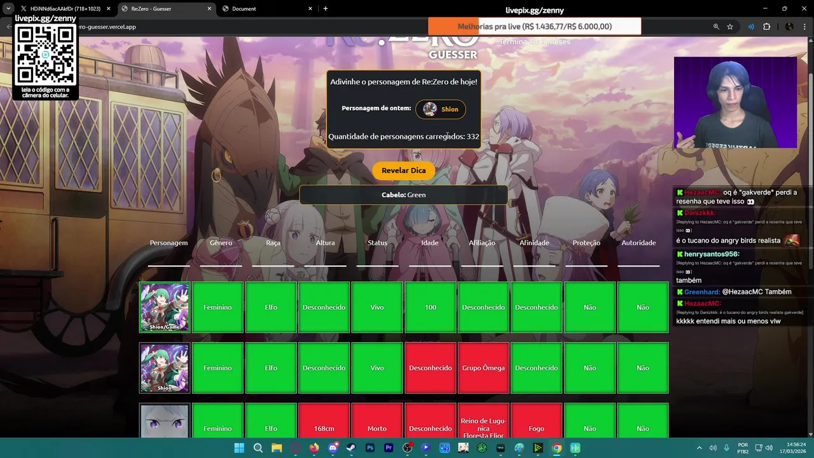Click the red Morto status cell
The width and height of the screenshot is (814, 458).
click(377, 420)
